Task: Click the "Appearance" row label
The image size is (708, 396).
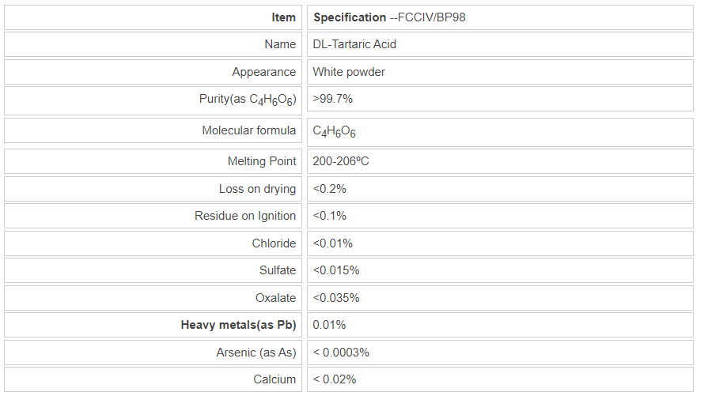Action: pos(263,72)
